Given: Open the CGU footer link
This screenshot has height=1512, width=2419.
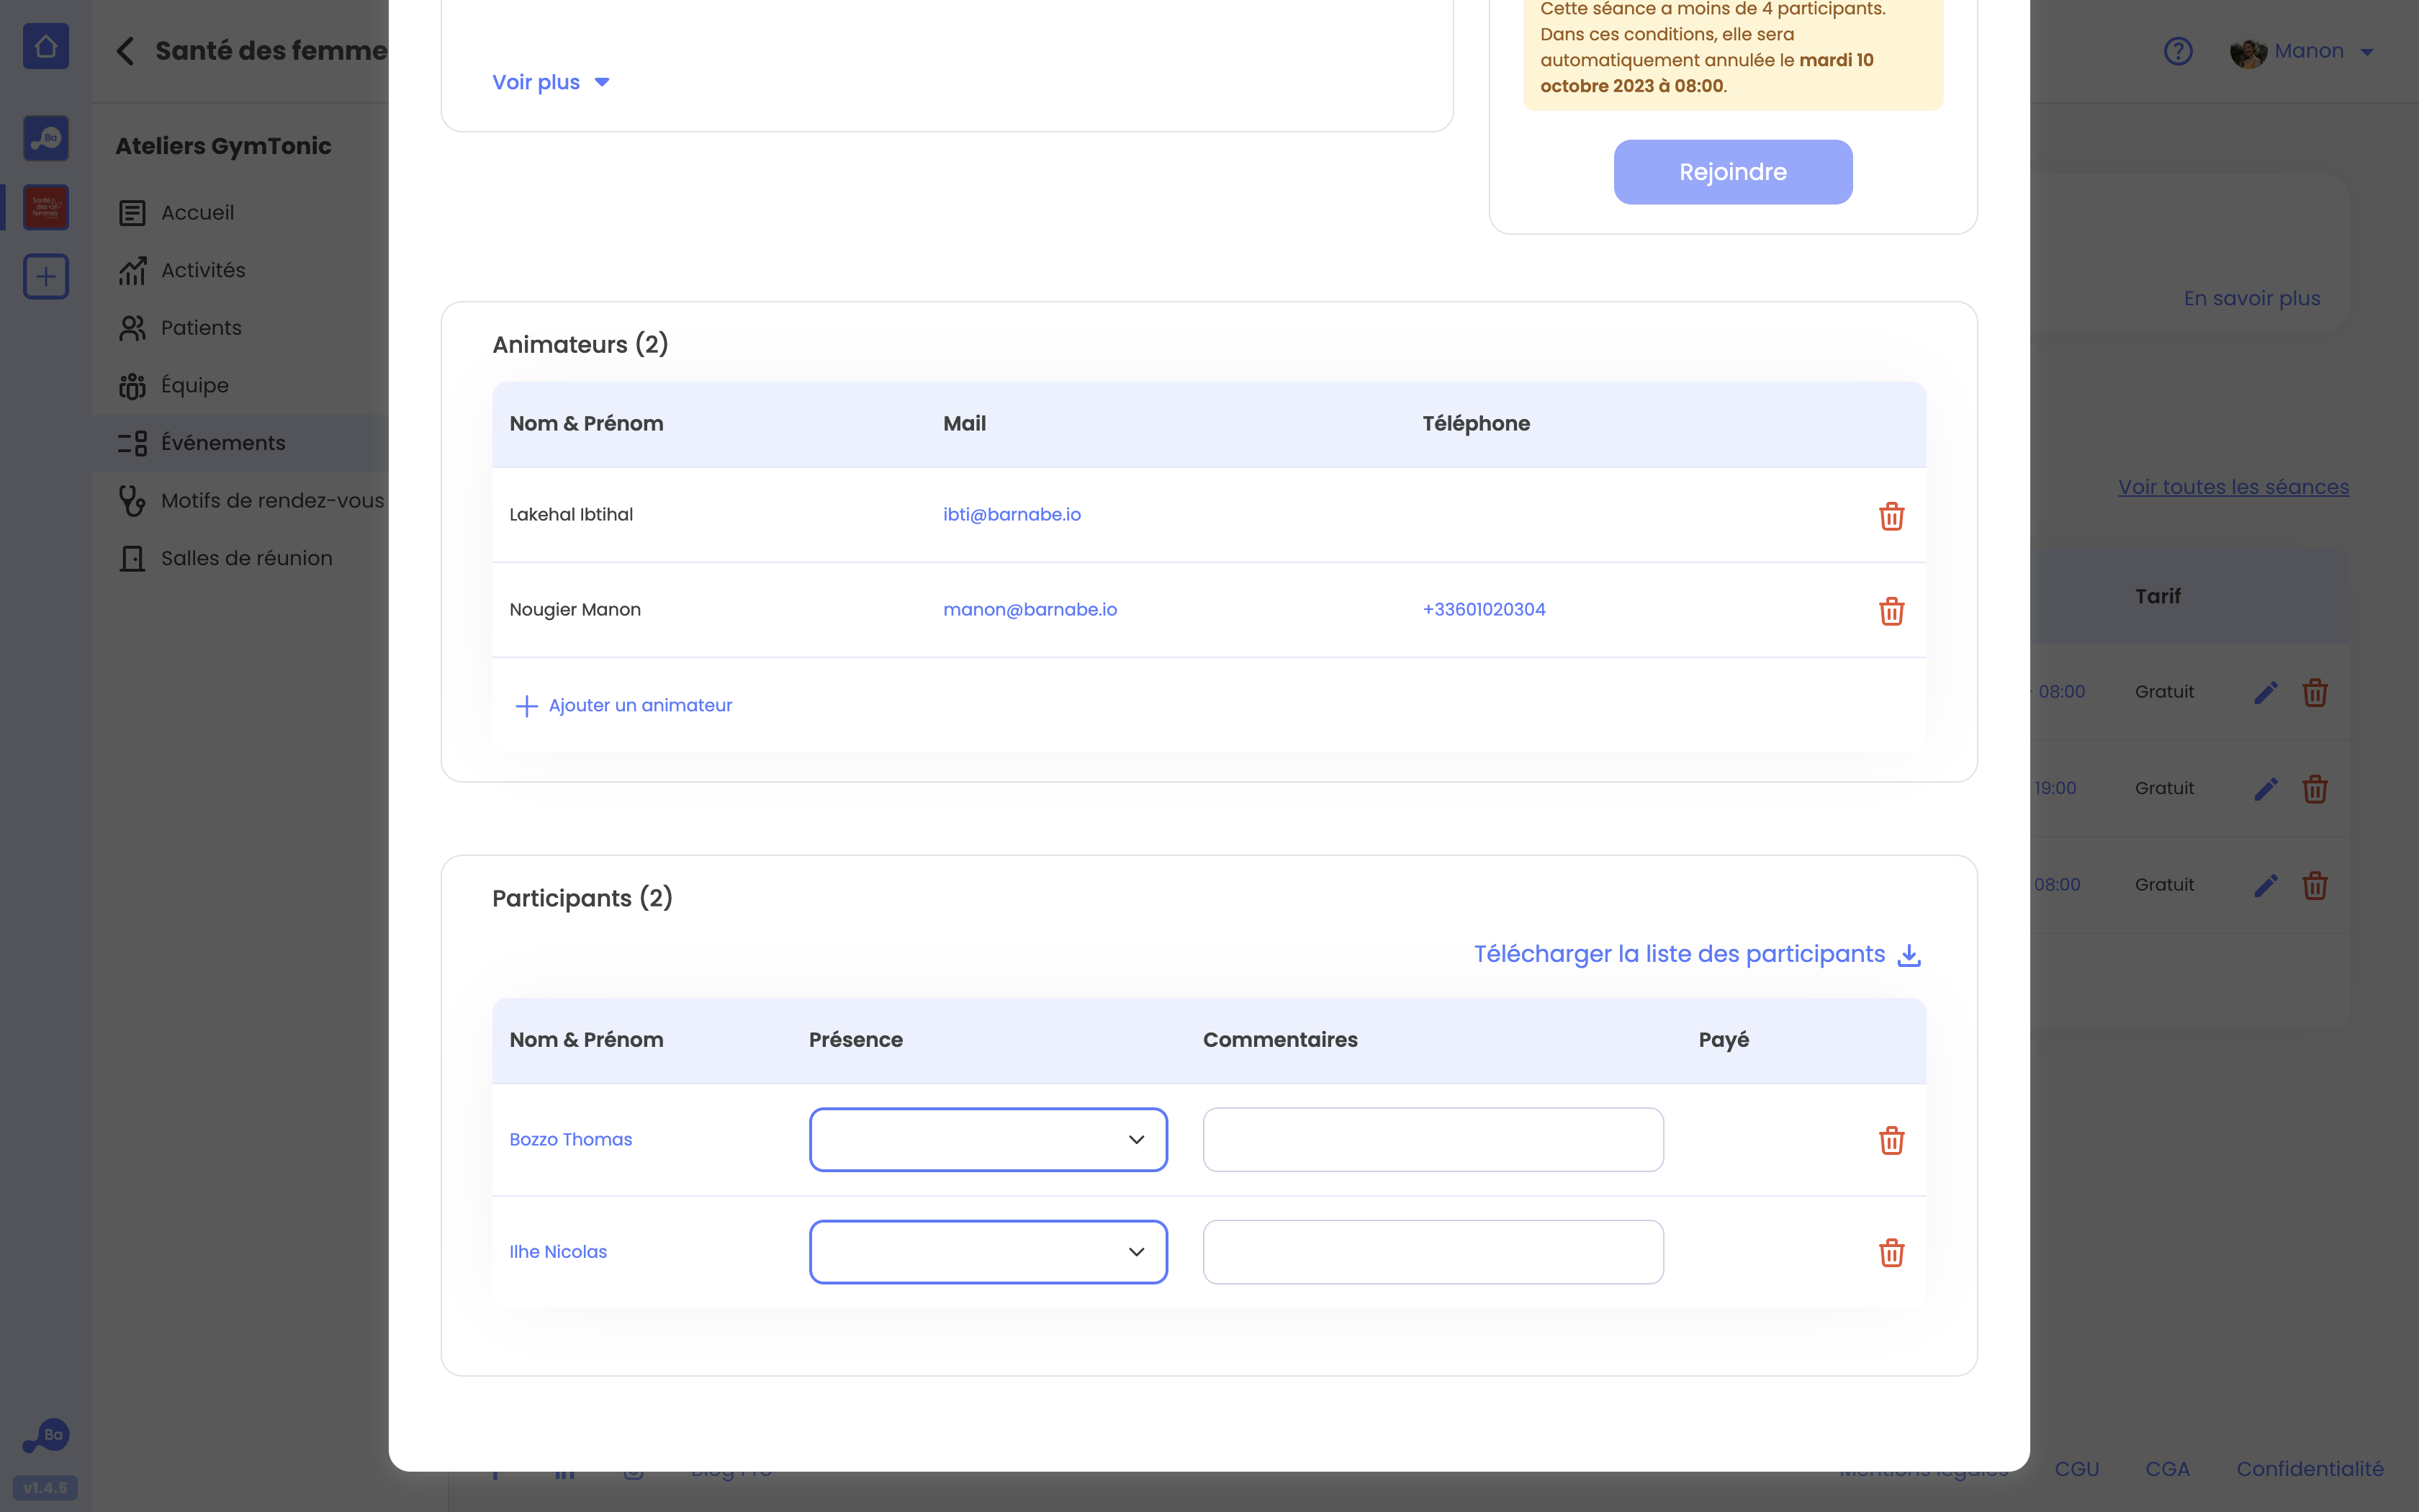Looking at the screenshot, I should 2076,1469.
